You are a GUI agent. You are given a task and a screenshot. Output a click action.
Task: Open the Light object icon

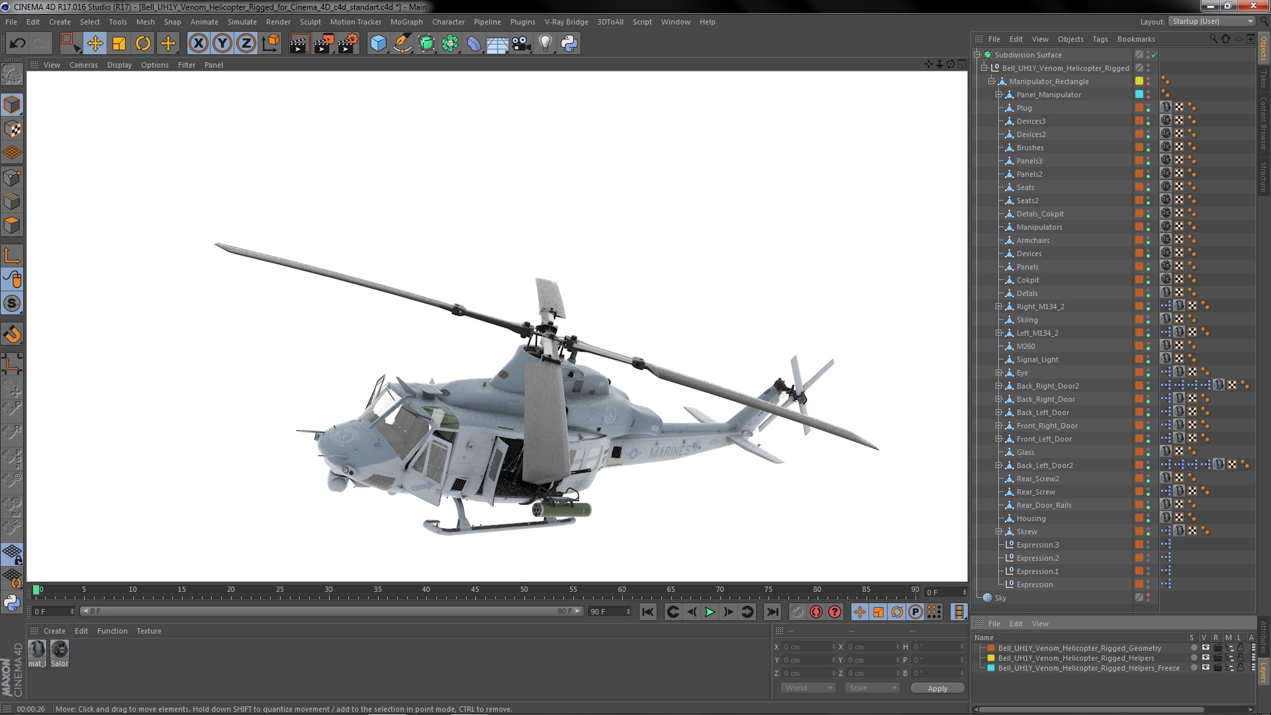pos(545,44)
